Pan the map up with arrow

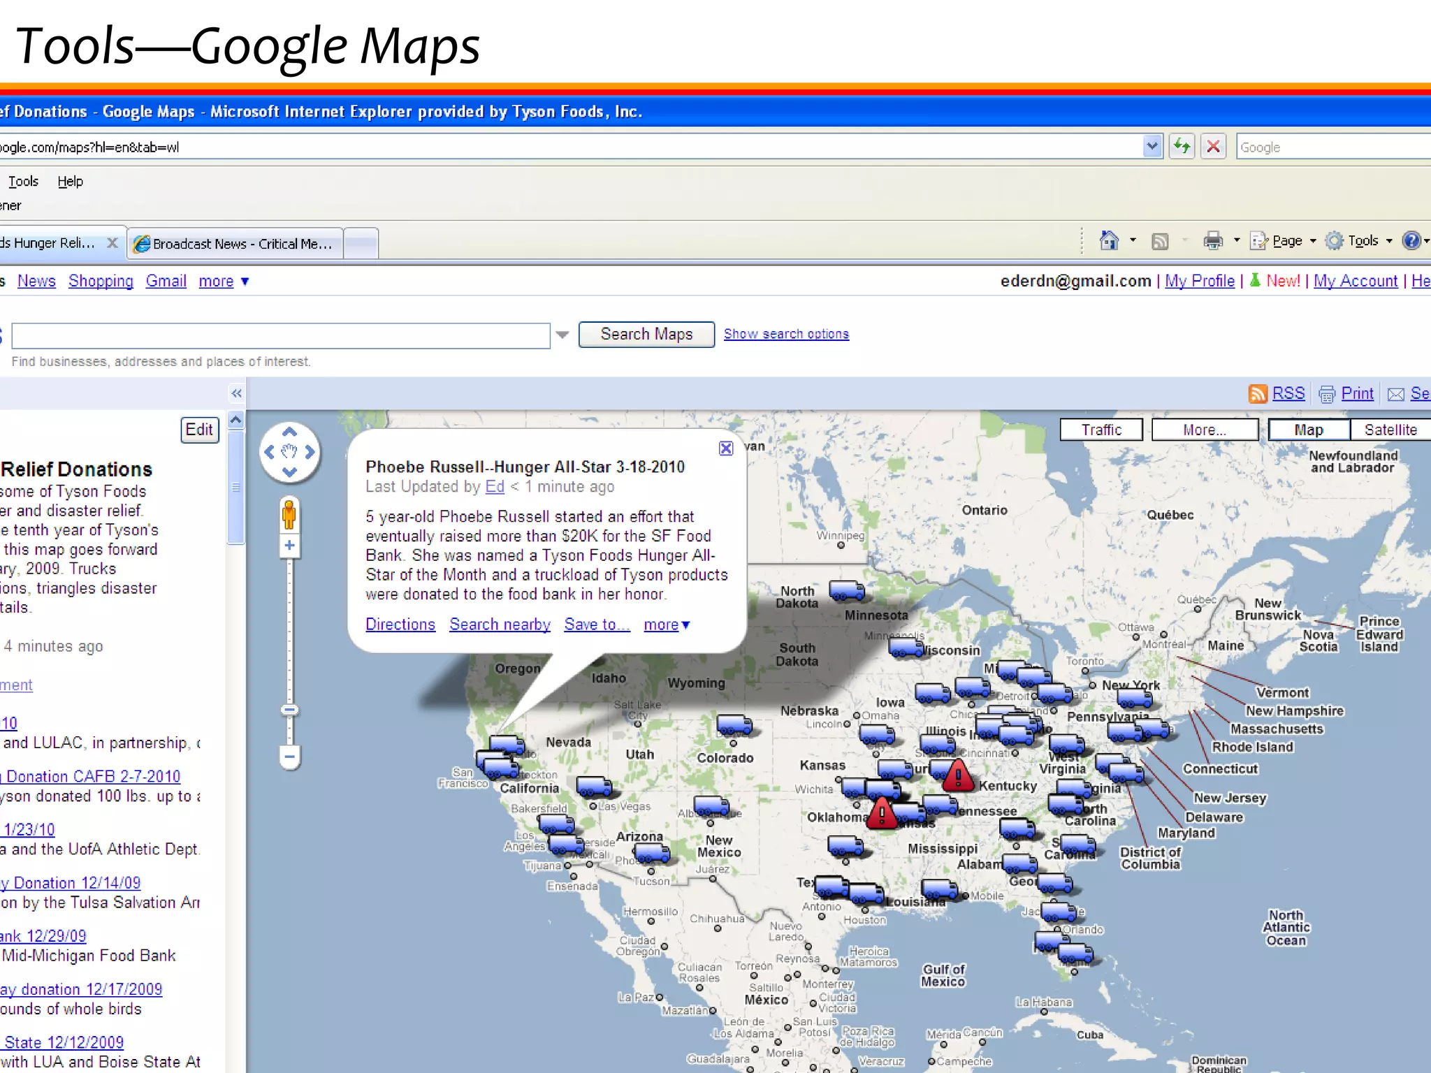pyautogui.click(x=289, y=432)
